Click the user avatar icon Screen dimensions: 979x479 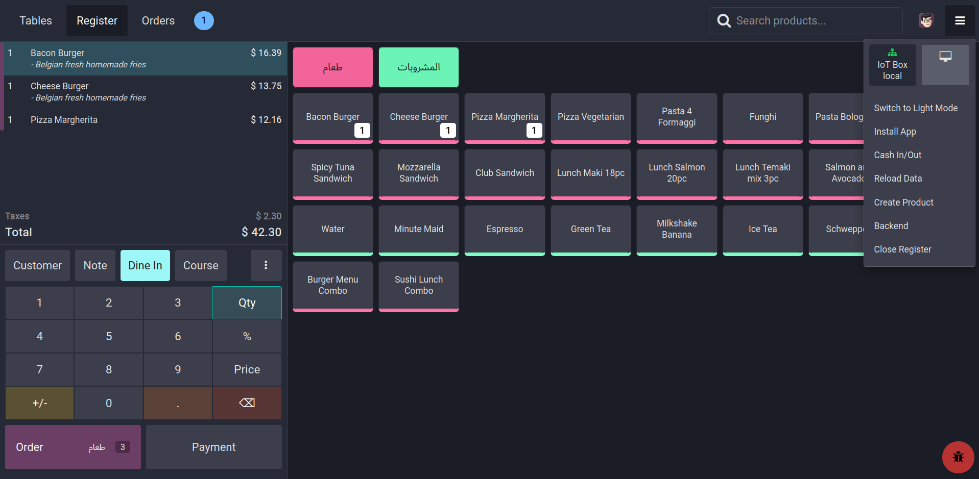(926, 21)
